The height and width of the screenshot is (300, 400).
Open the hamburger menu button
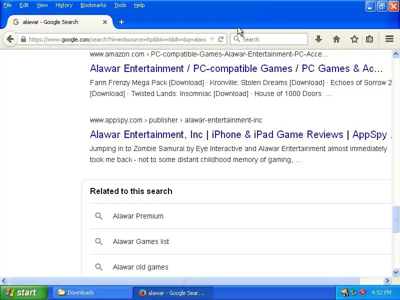(x=389, y=39)
